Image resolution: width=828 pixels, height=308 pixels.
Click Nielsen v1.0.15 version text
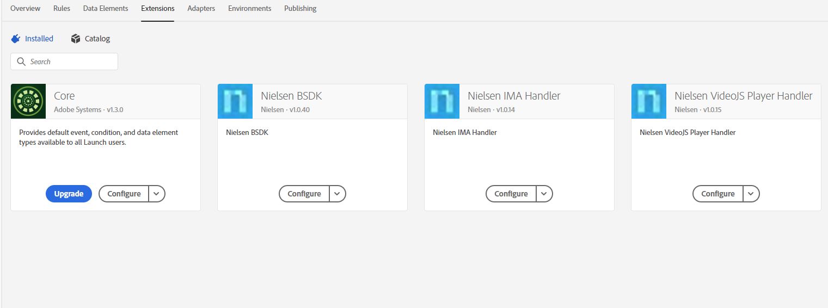[x=698, y=109]
